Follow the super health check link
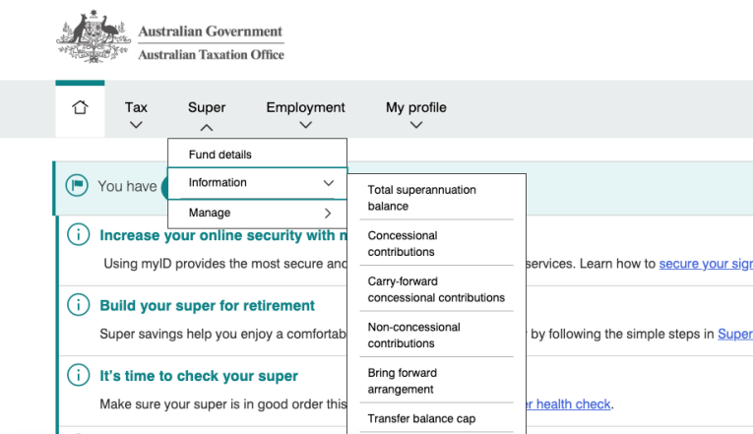The width and height of the screenshot is (753, 434). [x=569, y=404]
